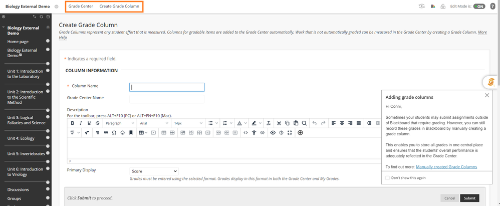Preview the description content
This screenshot has height=206, width=500.
click(273, 133)
